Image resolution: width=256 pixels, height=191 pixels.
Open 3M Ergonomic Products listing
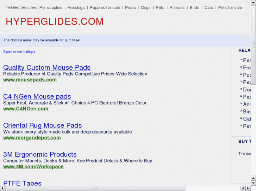click(40, 154)
